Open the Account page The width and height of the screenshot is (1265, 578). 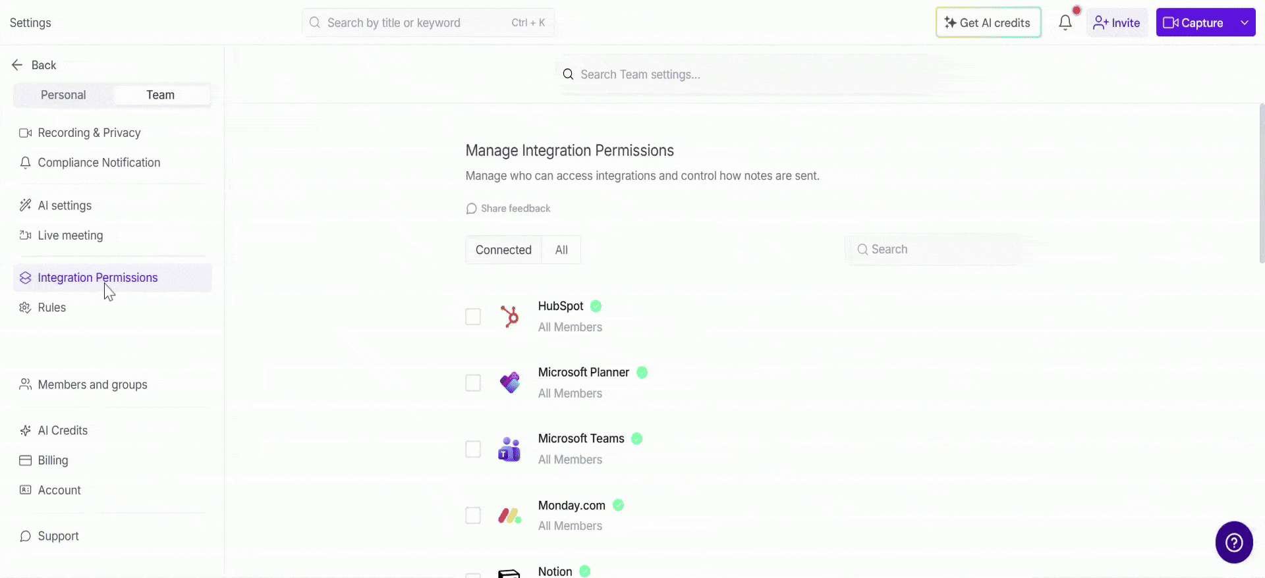(x=113, y=490)
